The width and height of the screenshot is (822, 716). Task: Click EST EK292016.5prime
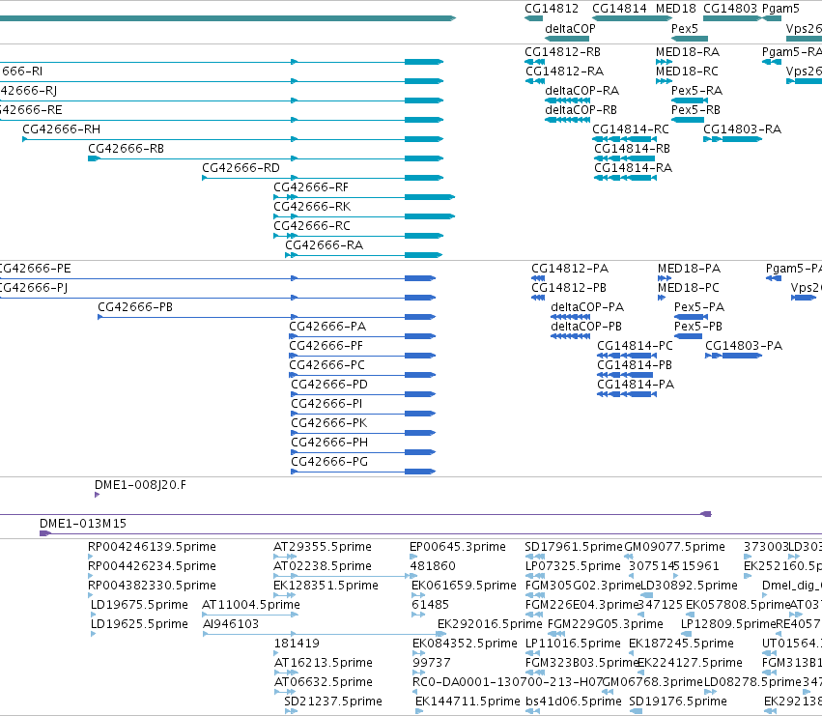pos(490,624)
